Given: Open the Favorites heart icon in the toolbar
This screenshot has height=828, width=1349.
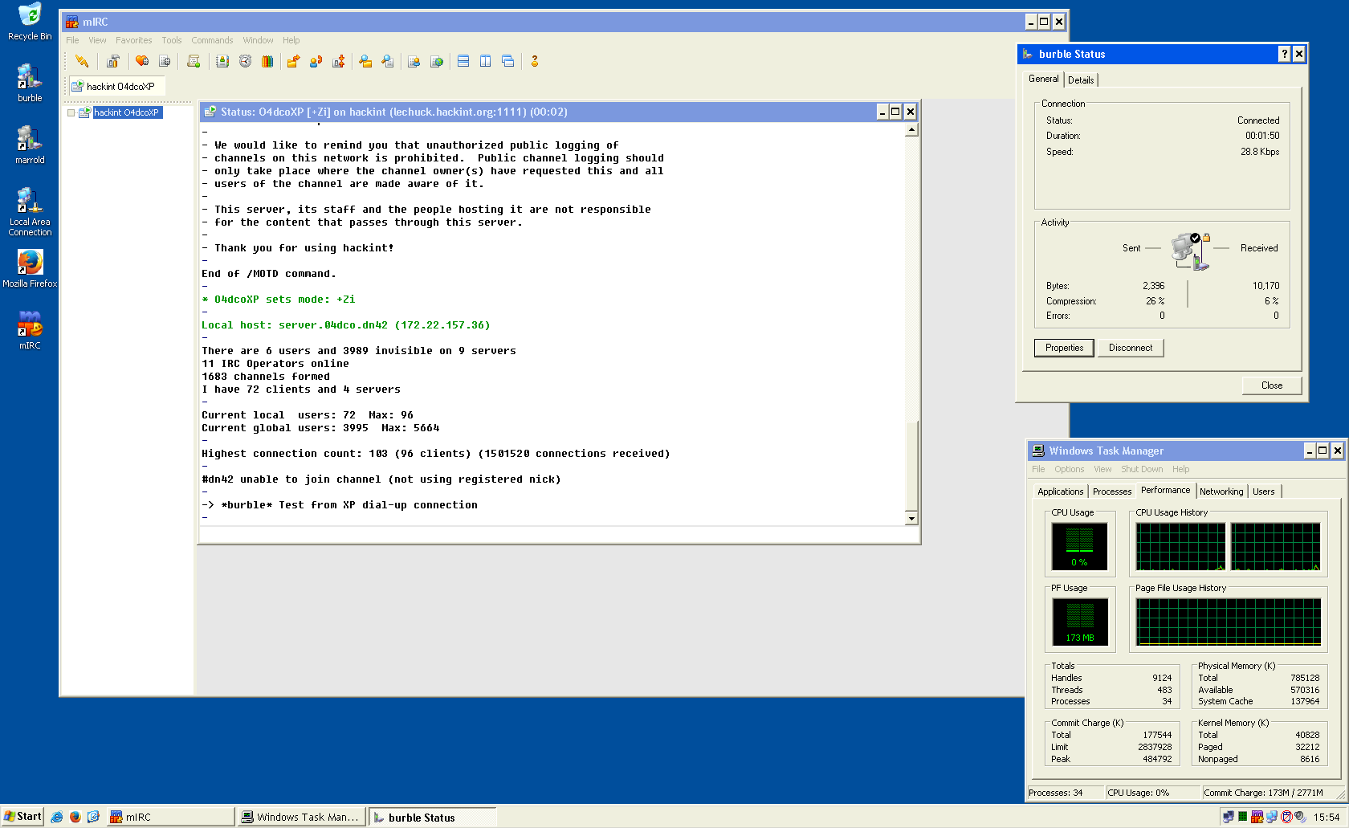Looking at the screenshot, I should click(x=142, y=61).
